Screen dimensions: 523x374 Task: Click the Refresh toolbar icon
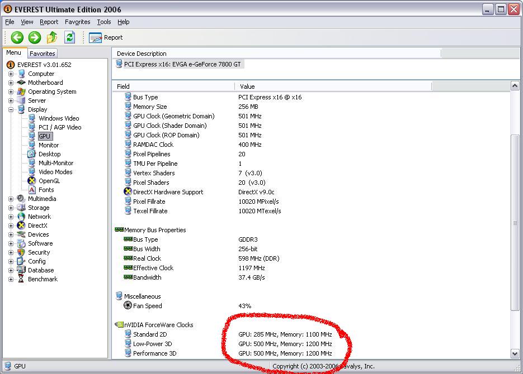click(69, 37)
